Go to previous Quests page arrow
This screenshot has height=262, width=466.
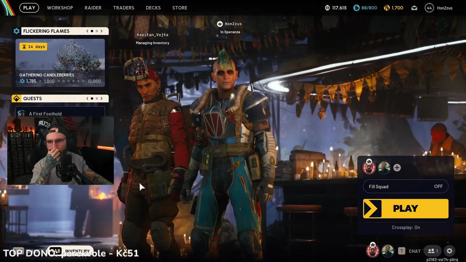pos(87,99)
